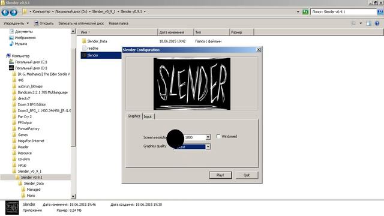
Task: Sort files by Тип column header
Action: (x=211, y=32)
